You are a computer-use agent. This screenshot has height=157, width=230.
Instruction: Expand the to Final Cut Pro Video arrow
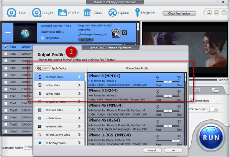[x=79, y=135]
